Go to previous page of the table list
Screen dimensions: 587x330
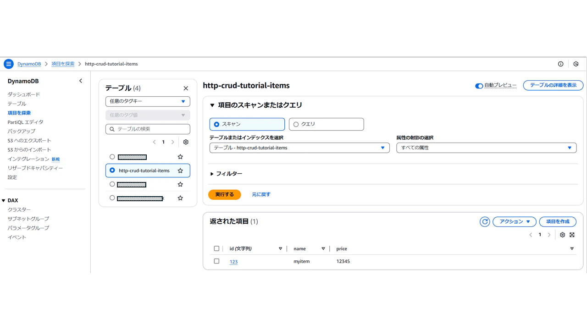pyautogui.click(x=154, y=142)
